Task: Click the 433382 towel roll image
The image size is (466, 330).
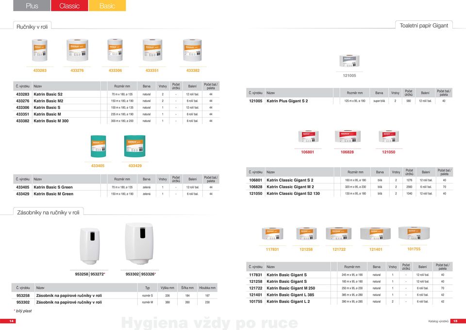Action: click(x=192, y=50)
